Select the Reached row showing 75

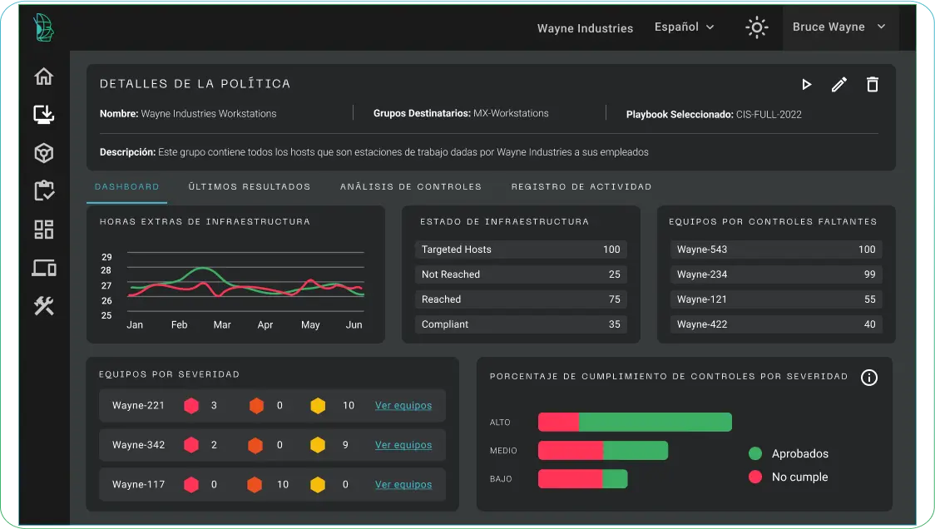[521, 299]
